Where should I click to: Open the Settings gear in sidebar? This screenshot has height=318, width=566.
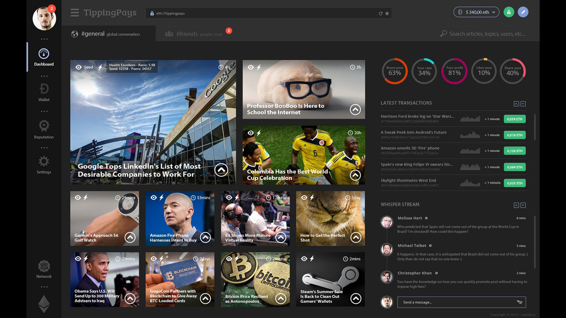click(x=44, y=165)
